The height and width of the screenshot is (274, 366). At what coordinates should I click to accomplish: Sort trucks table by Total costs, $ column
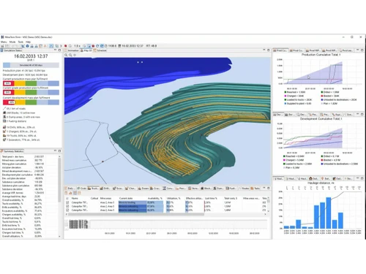pos(231,198)
